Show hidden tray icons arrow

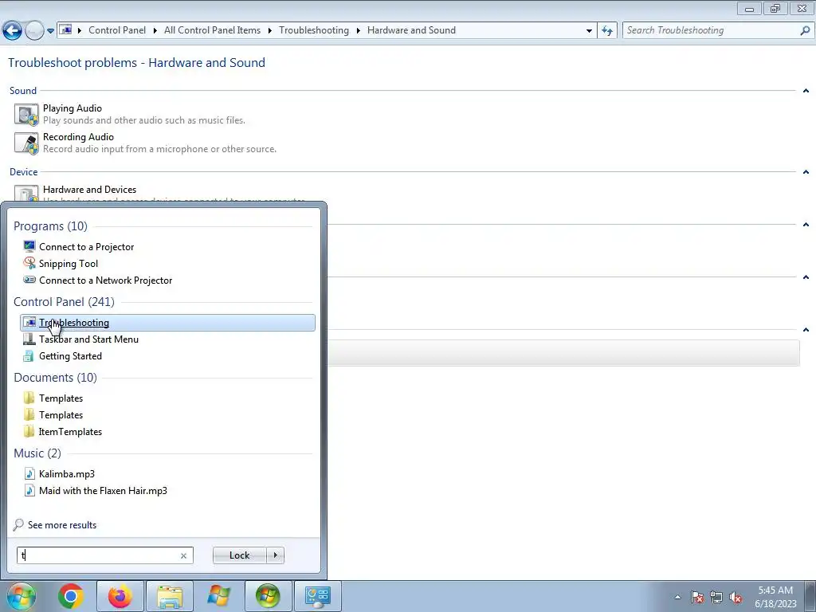coord(677,597)
